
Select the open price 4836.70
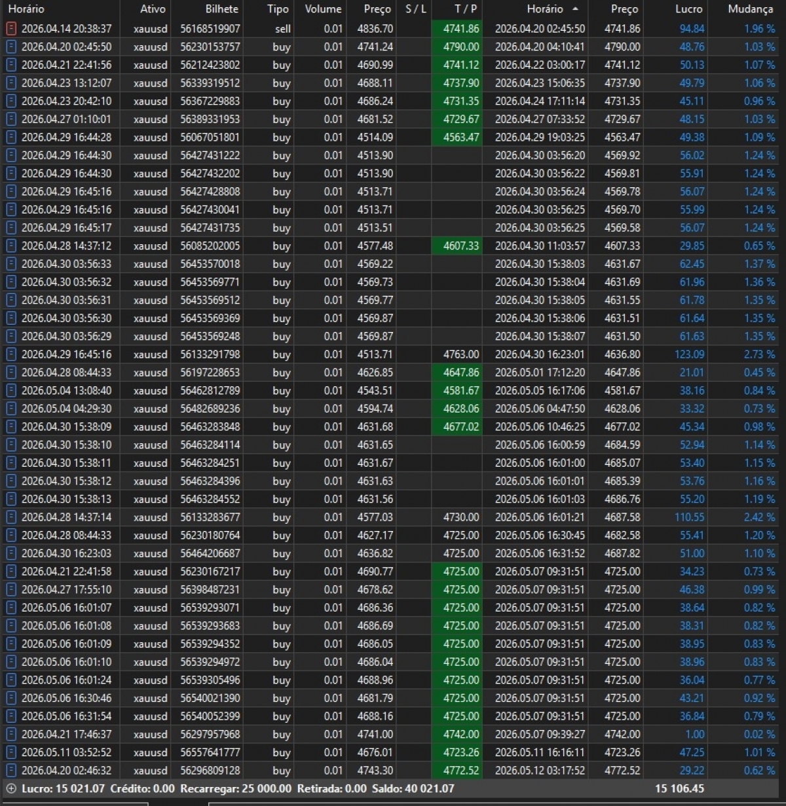coord(375,29)
